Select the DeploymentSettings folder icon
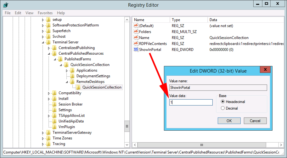Screen dimensions: 287x158 [72, 76]
